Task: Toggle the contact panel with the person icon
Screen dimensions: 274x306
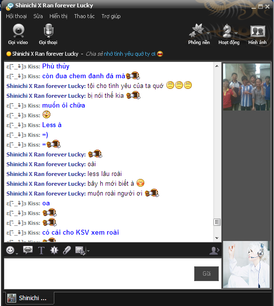Action: (214, 251)
